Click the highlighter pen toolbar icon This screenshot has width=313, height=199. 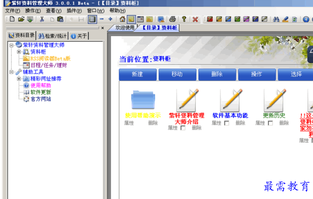[x=286, y=19]
